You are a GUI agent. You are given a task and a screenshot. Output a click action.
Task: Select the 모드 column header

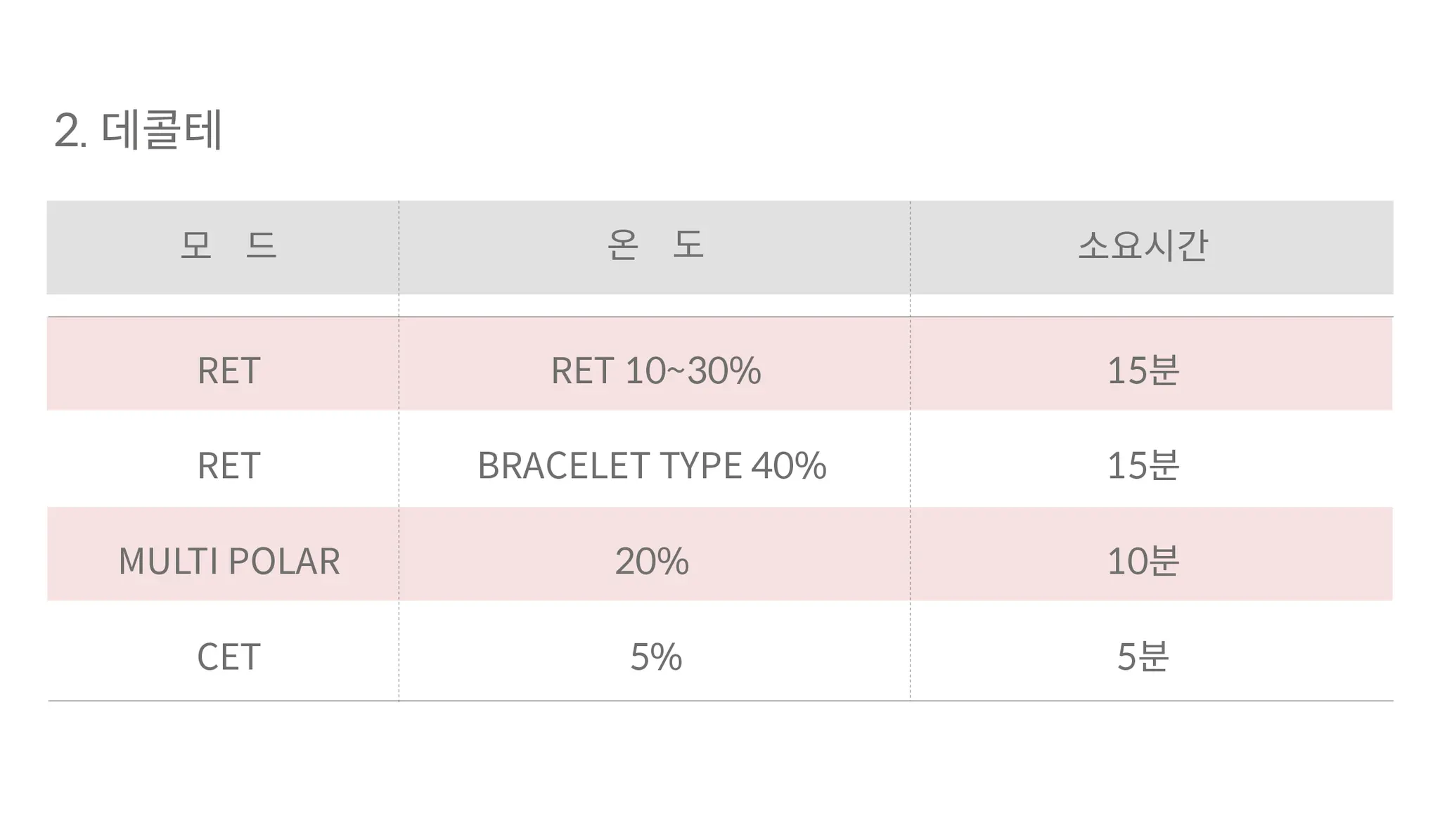pyautogui.click(x=229, y=245)
